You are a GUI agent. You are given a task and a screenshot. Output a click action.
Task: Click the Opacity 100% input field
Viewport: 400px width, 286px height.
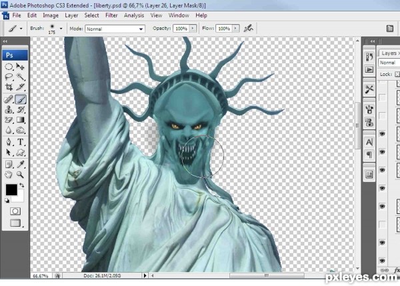[181, 29]
